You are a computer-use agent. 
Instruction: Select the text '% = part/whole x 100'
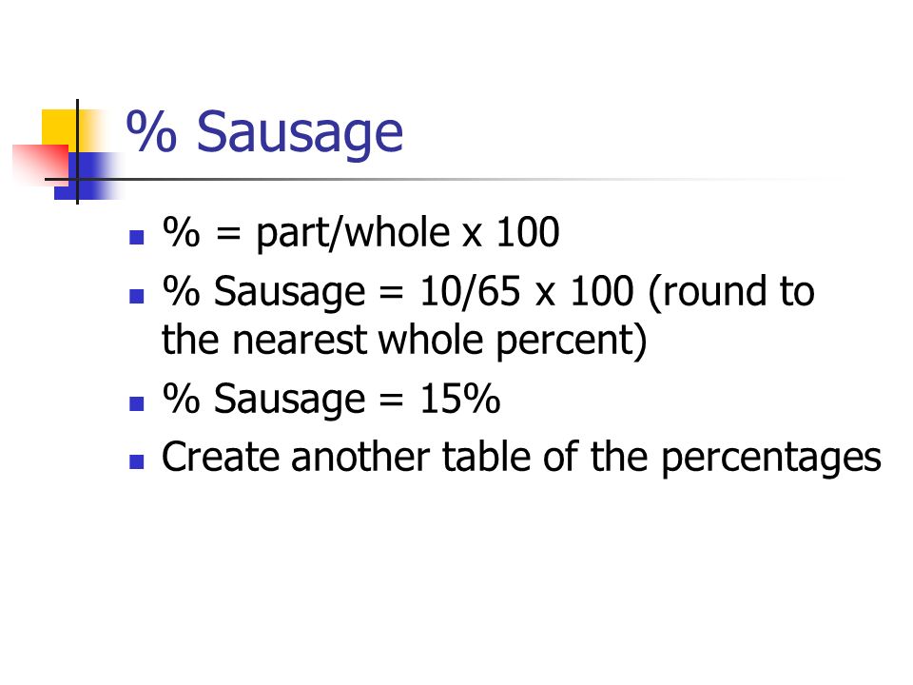tap(361, 234)
